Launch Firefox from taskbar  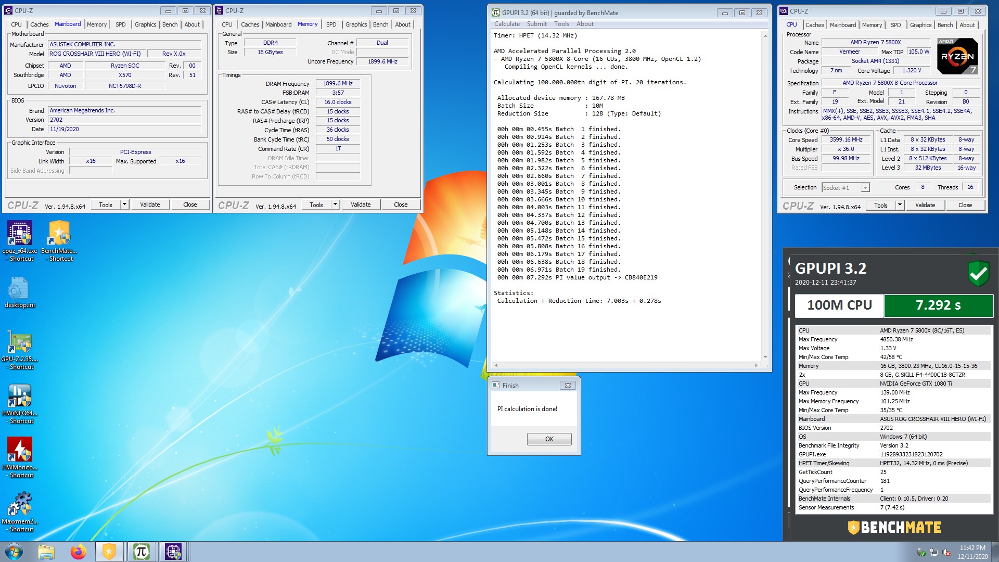click(x=78, y=552)
